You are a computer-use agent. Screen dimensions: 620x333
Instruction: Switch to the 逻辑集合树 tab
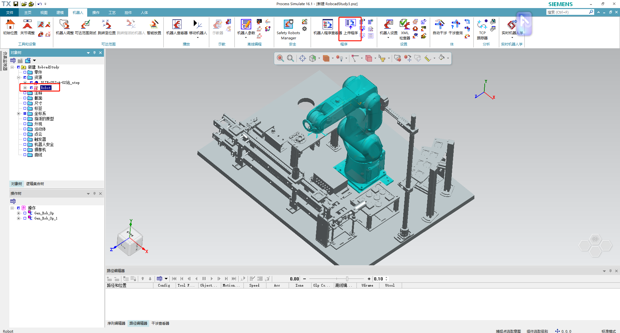pyautogui.click(x=35, y=184)
